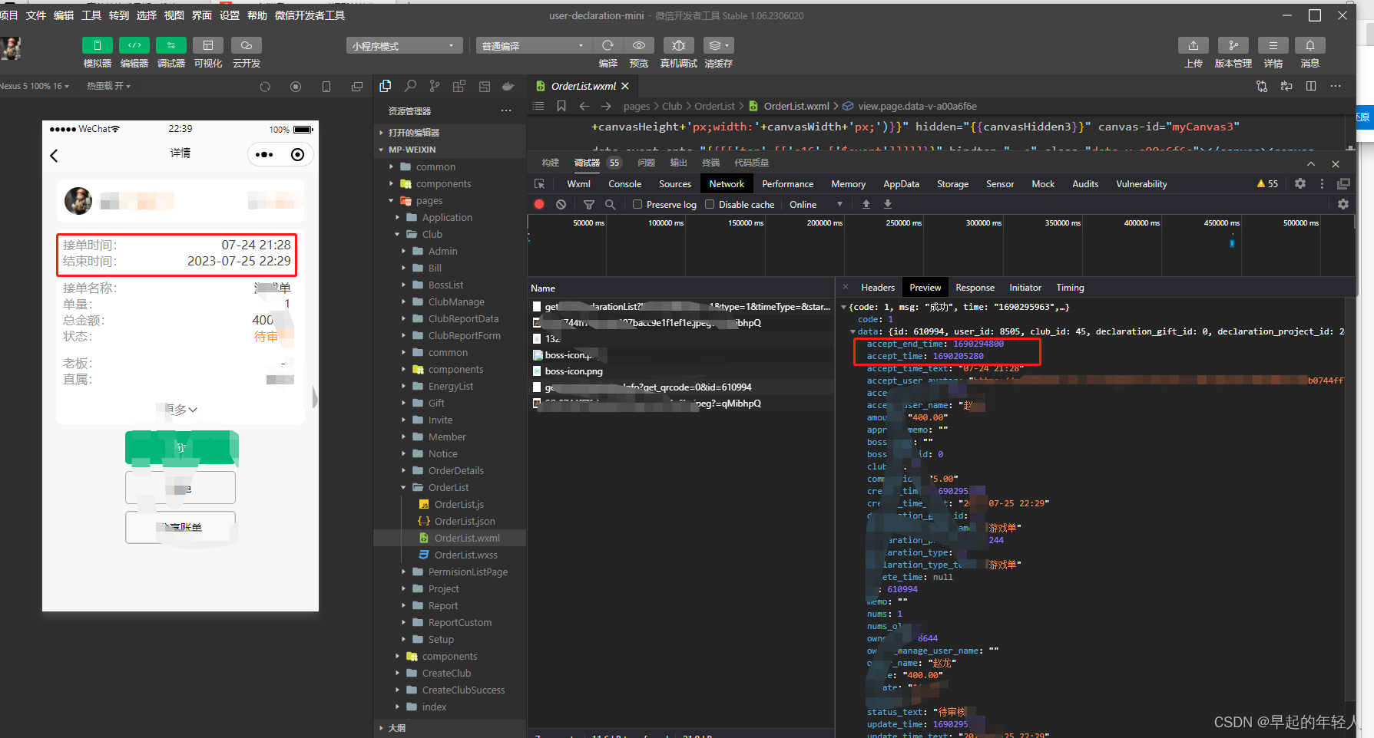The image size is (1374, 738).
Task: Select the boss-icon.png request row
Action: 680,371
